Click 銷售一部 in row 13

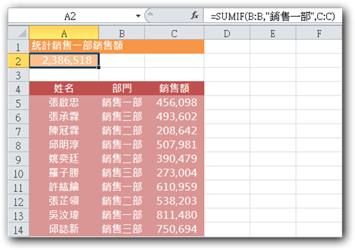[x=122, y=215]
